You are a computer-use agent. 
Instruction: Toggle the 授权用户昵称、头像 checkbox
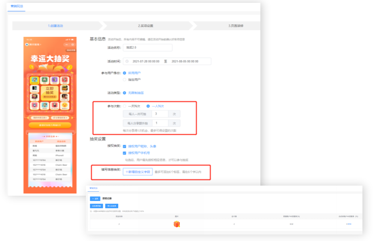[x=125, y=146]
